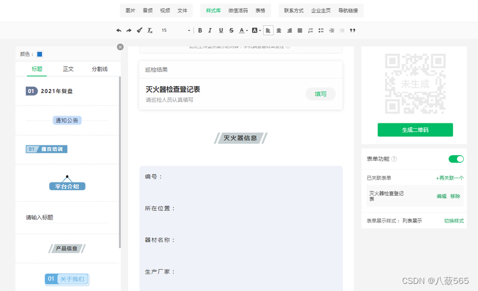
Task: Toggle underline formatting
Action: (221, 30)
